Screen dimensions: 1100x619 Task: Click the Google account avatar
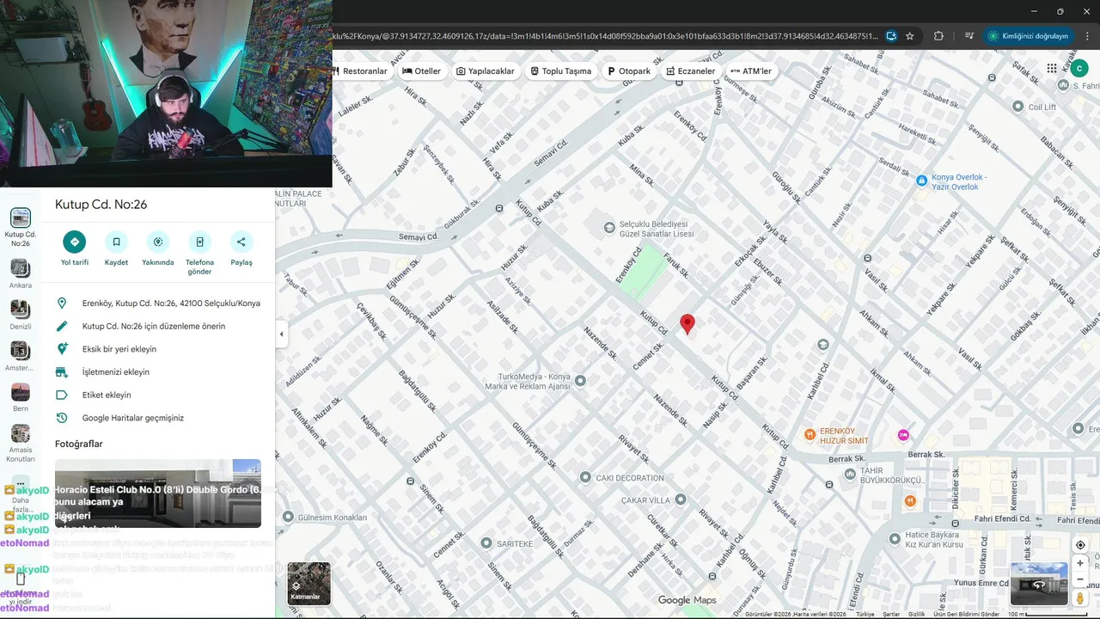click(1079, 69)
